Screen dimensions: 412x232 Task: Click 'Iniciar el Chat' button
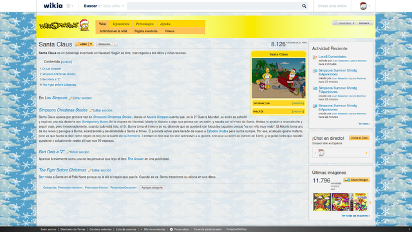pyautogui.click(x=359, y=138)
